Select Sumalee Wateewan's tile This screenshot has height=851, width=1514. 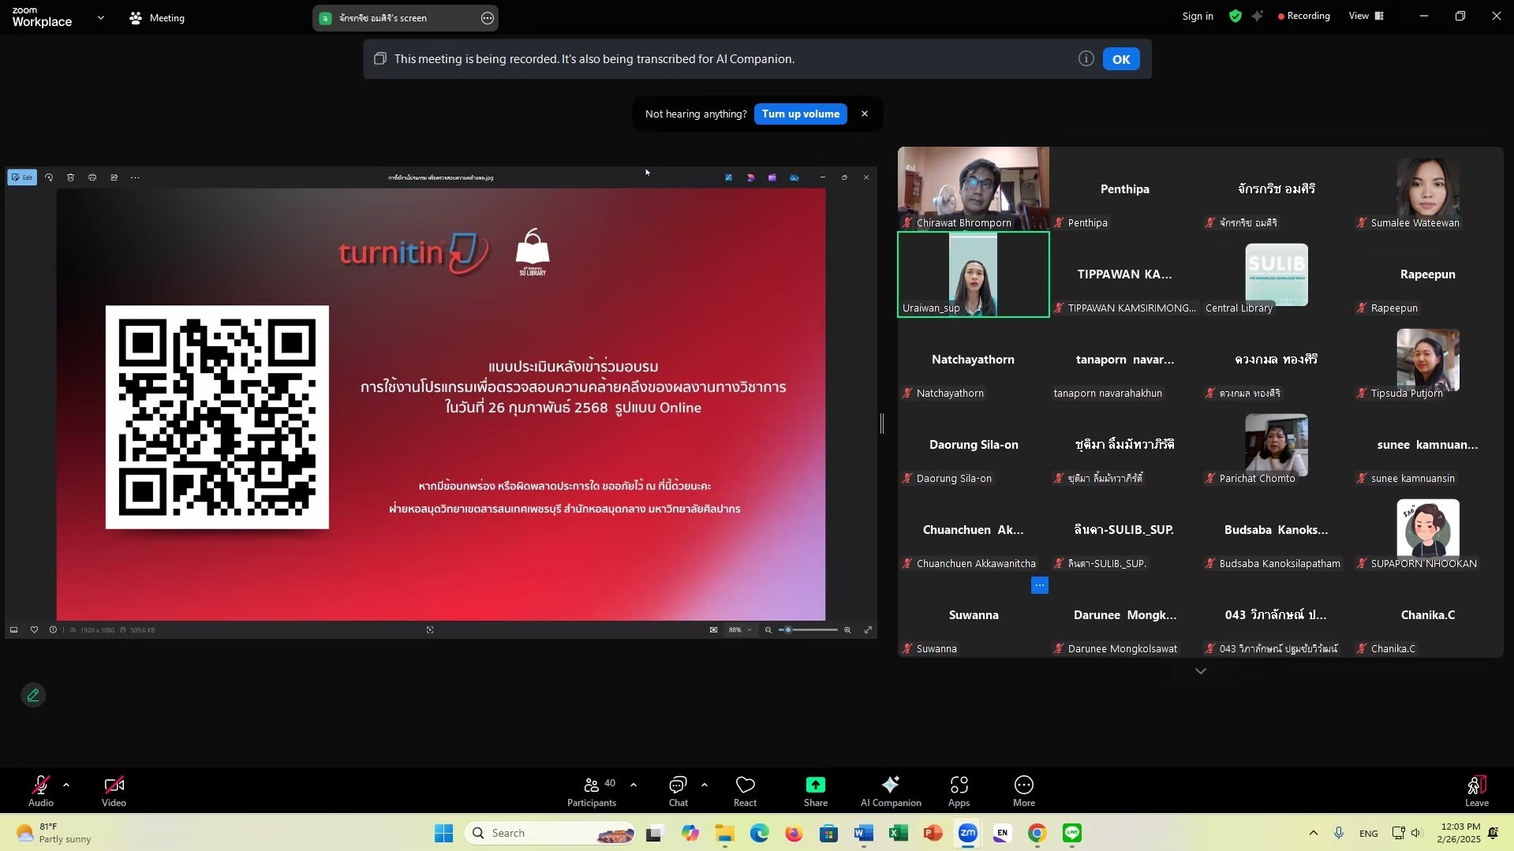pos(1428,188)
